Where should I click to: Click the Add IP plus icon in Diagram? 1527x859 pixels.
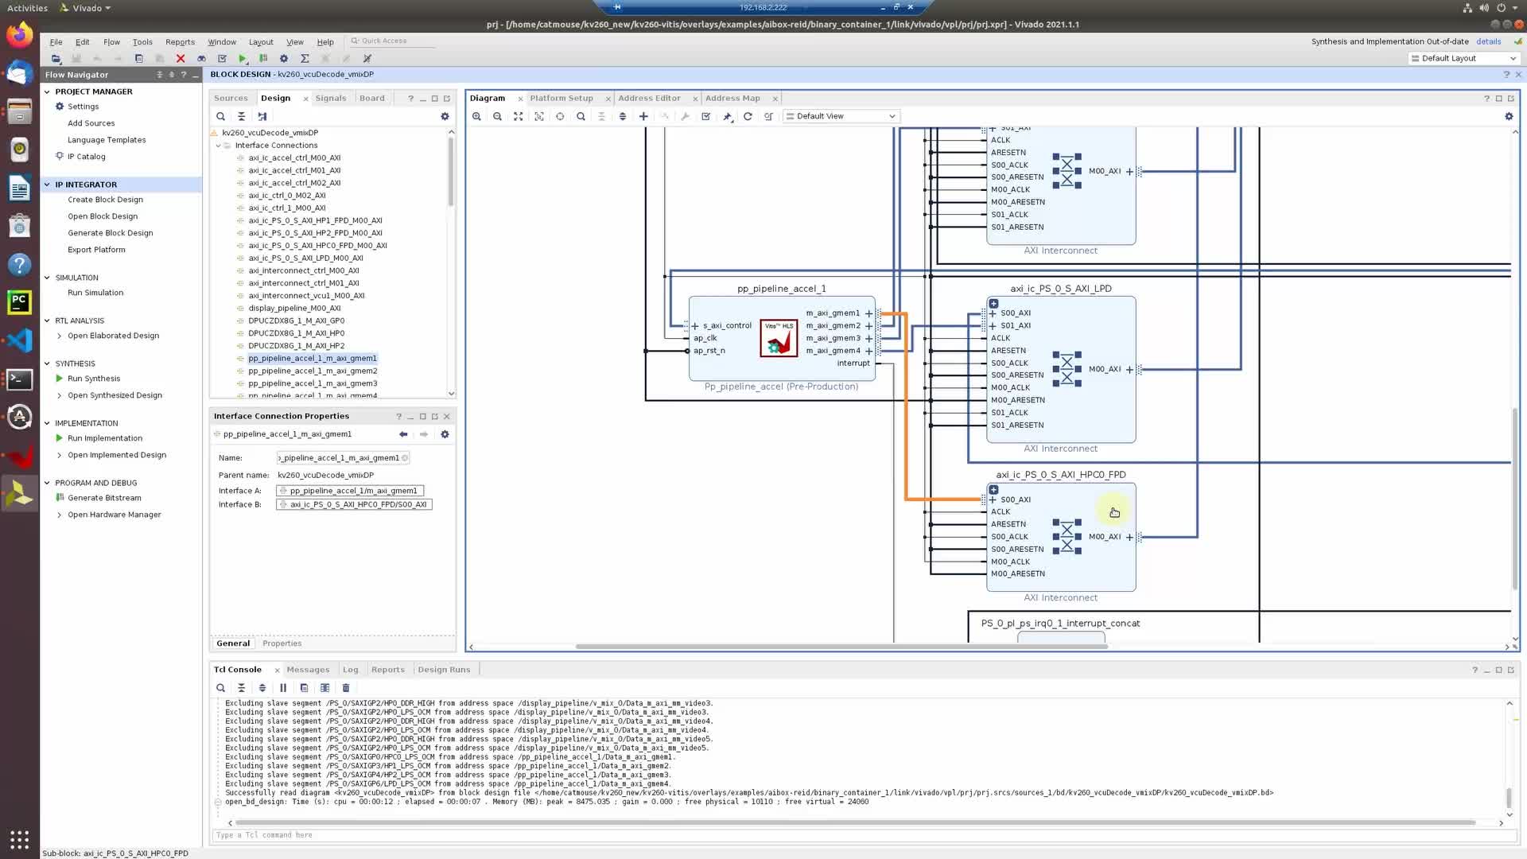click(643, 116)
